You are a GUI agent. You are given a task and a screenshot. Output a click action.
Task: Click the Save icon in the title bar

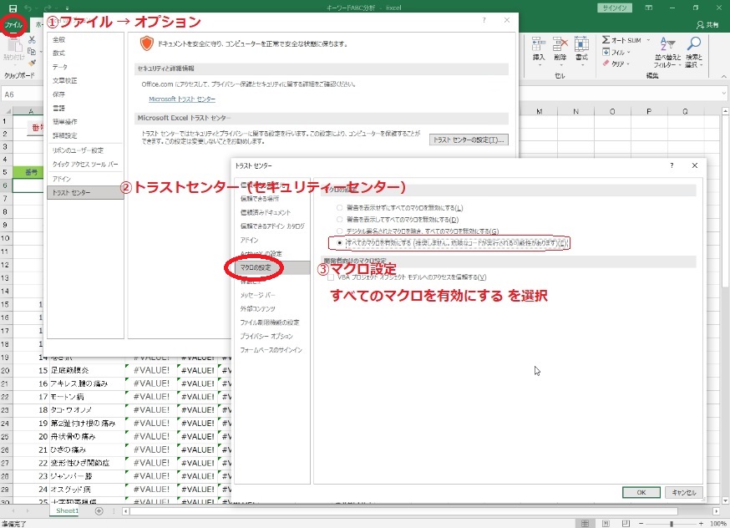(13, 8)
